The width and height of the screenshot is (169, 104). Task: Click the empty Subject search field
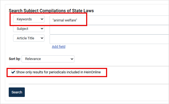click(109, 30)
